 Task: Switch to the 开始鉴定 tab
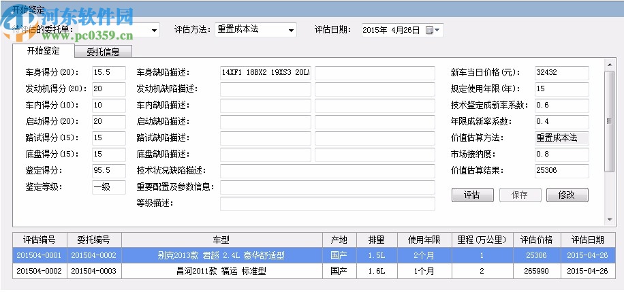[44, 51]
